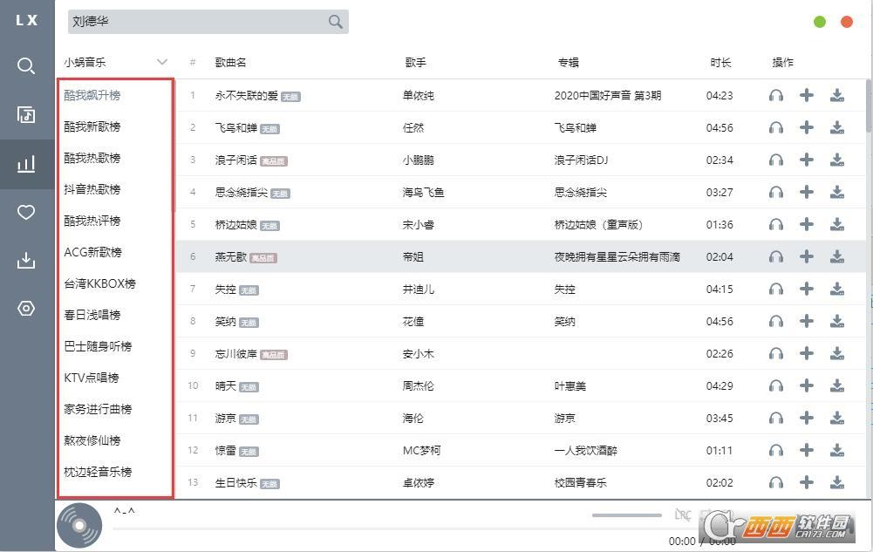Screen dimensions: 873x552
Task: Add 桥边姑娘 to a list
Action: click(x=806, y=225)
